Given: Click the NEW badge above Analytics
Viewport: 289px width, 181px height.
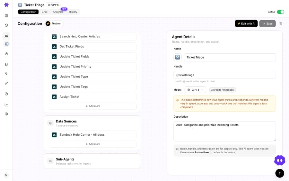Looking at the screenshot, I should click(x=64, y=9).
